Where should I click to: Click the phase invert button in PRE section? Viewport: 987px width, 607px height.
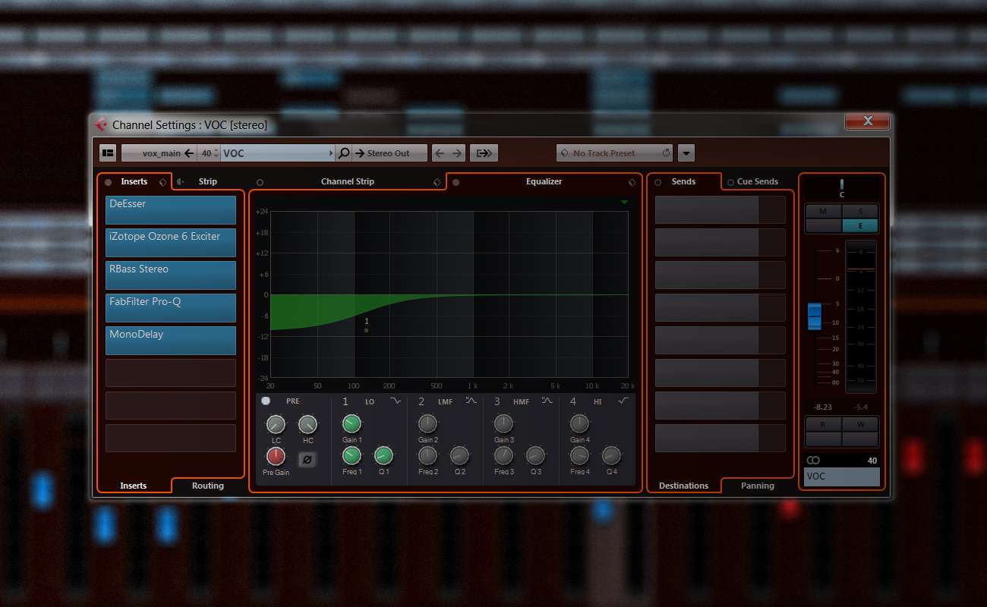tap(307, 459)
